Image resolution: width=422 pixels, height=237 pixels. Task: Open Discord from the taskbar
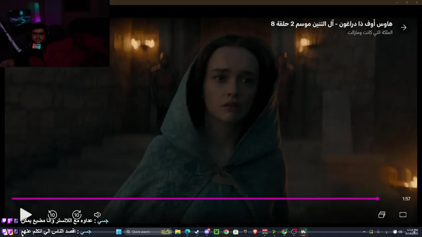click(x=207, y=232)
